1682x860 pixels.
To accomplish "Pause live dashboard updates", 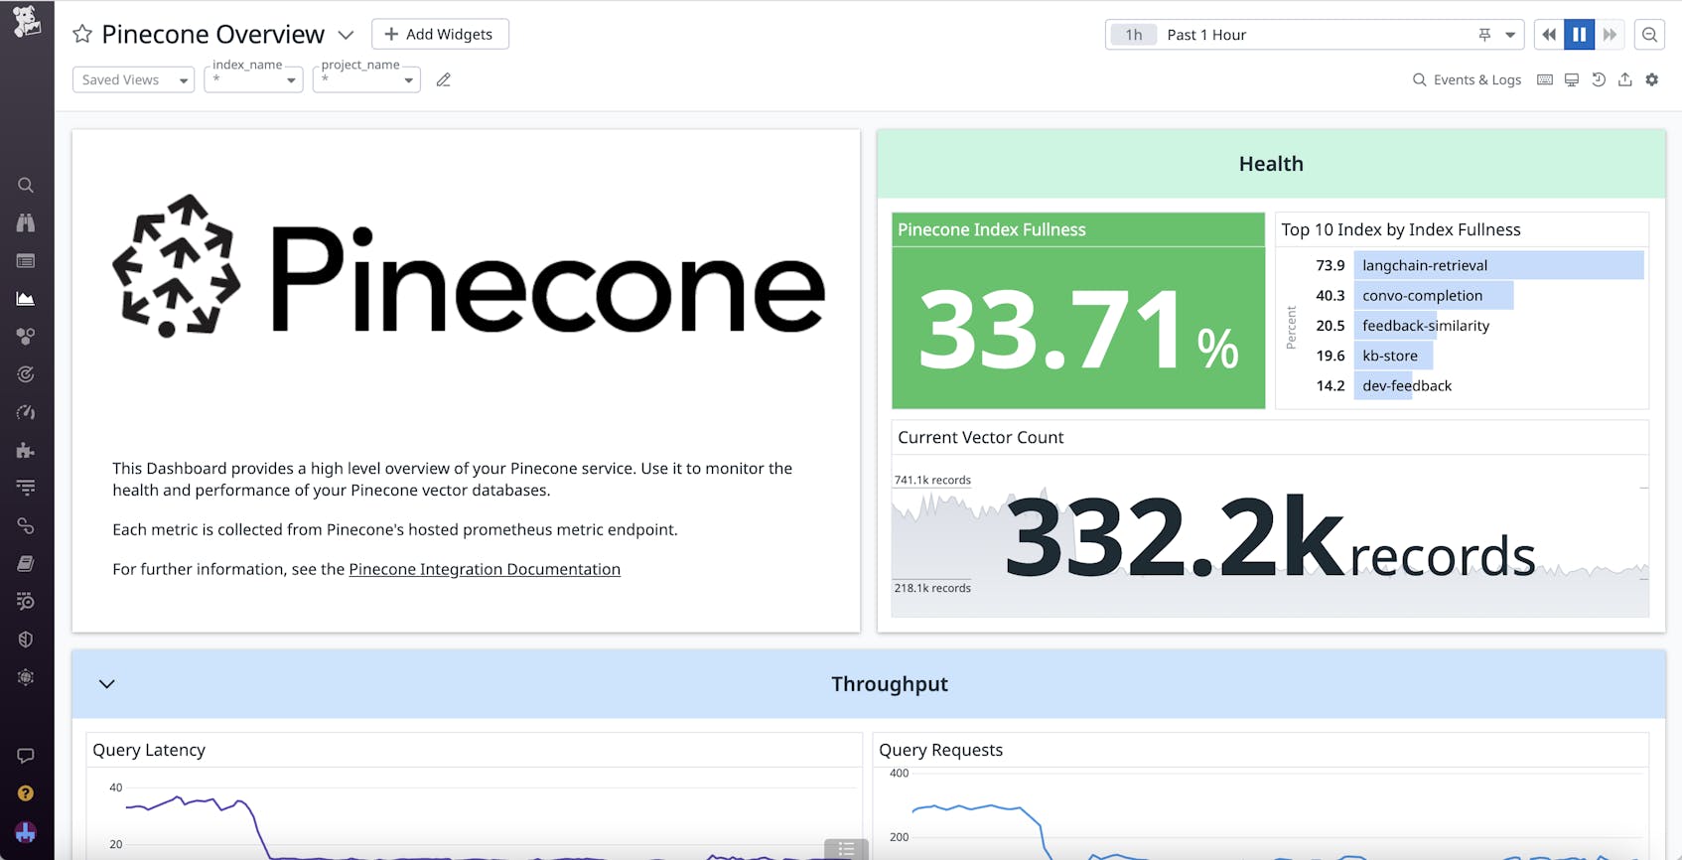I will [1579, 35].
